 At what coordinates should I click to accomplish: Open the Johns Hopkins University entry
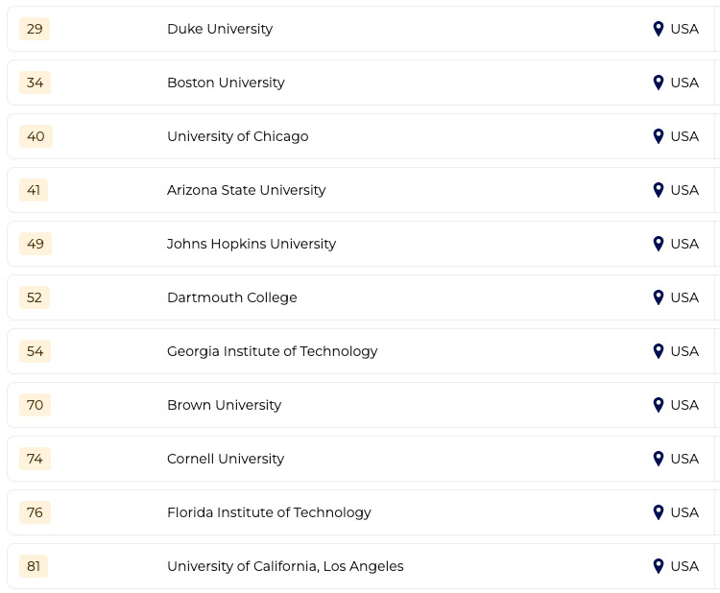[x=252, y=244]
